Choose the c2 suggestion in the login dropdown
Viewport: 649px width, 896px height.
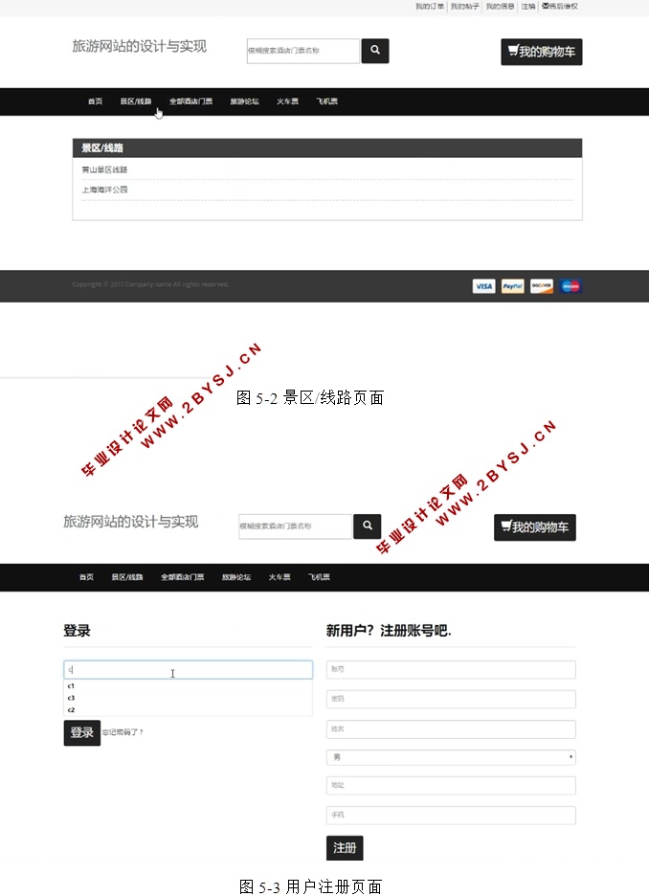72,710
